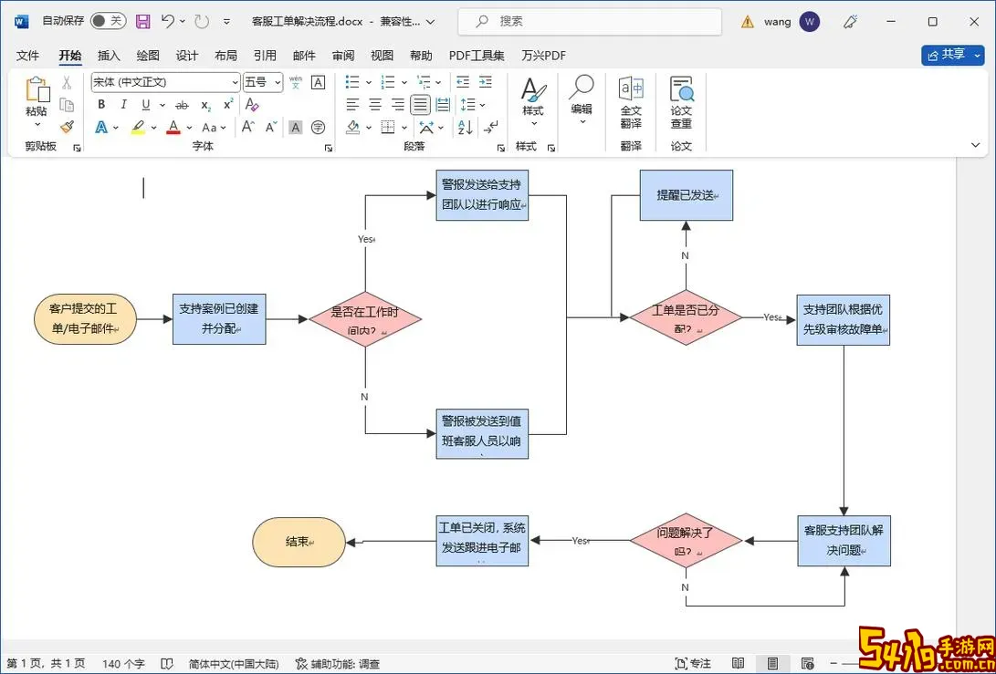Image resolution: width=996 pixels, height=674 pixels.
Task: Click the character border icon
Action: tap(319, 82)
